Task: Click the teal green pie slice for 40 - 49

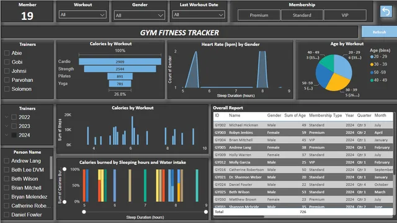Action: [x=328, y=62]
